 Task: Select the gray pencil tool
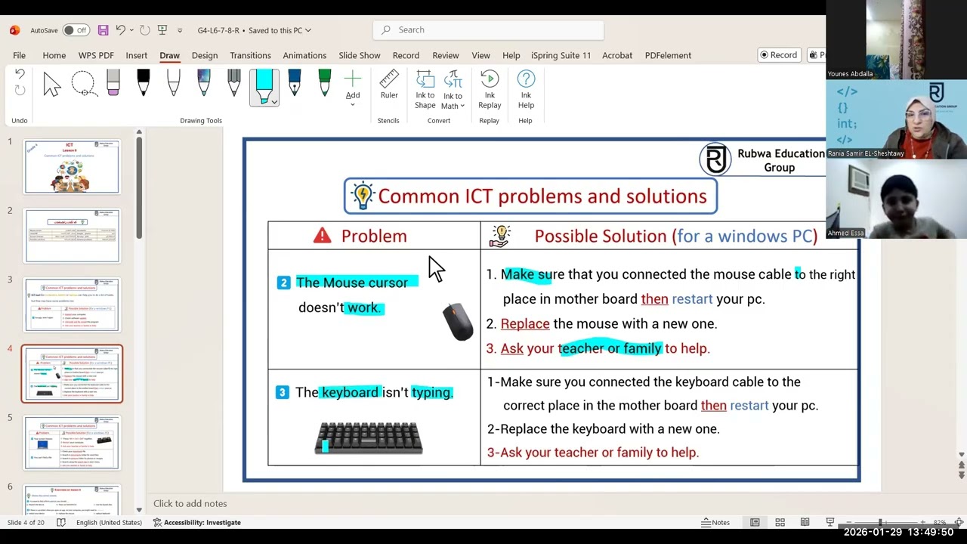coord(234,83)
